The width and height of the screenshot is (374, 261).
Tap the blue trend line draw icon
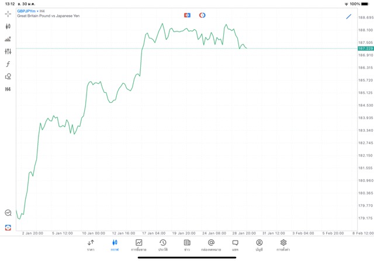[x=349, y=16]
